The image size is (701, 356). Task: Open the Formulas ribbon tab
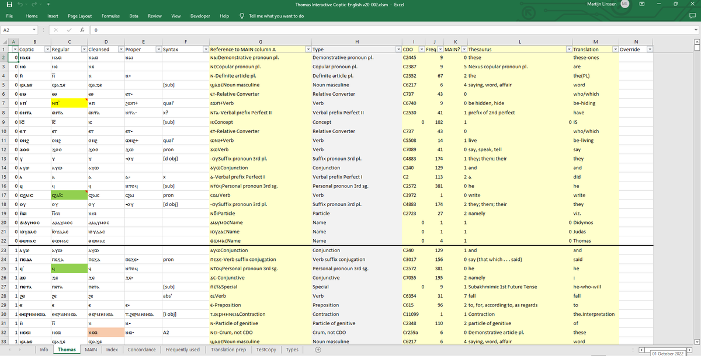[x=111, y=16]
